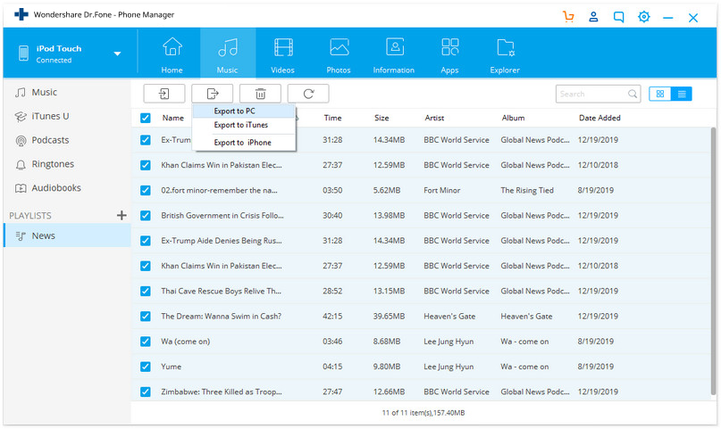Screen dimensions: 721x429
Task: Click the export toolbar dropdown button
Action: [x=212, y=94]
